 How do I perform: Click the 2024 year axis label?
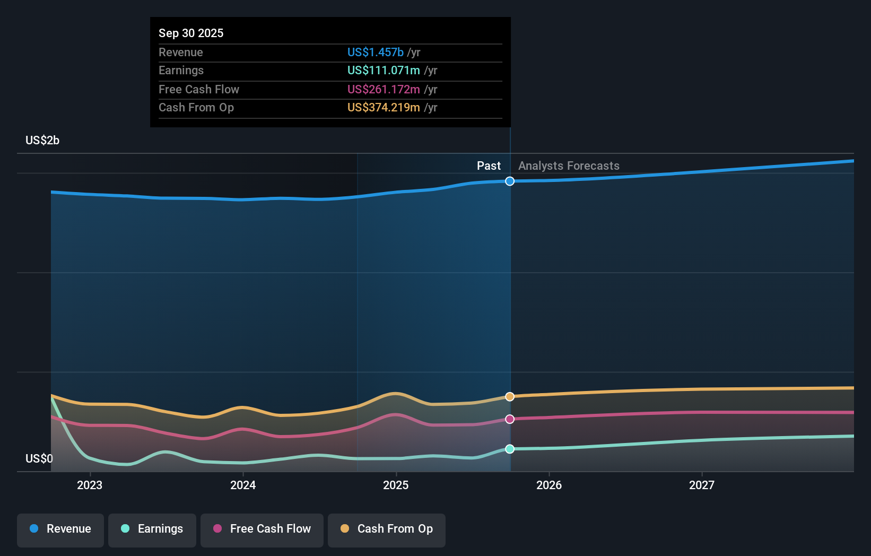242,484
